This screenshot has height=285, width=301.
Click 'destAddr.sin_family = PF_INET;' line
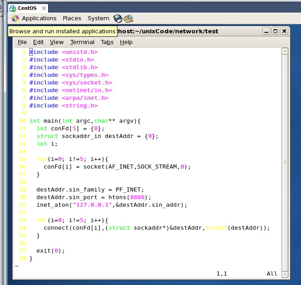pos(90,190)
